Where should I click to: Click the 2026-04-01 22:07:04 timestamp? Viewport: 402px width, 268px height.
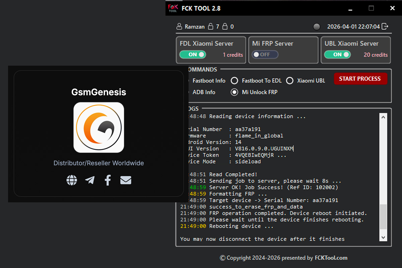coord(353,26)
